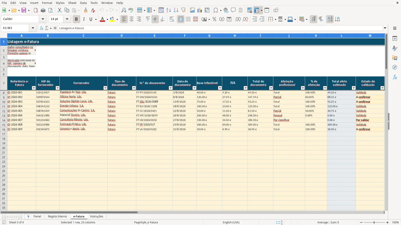
Task: Cut the selection with the scissors icon
Action: coord(59,10)
